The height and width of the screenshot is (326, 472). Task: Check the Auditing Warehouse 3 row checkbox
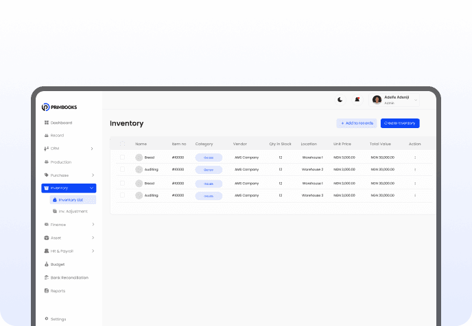pos(122,195)
